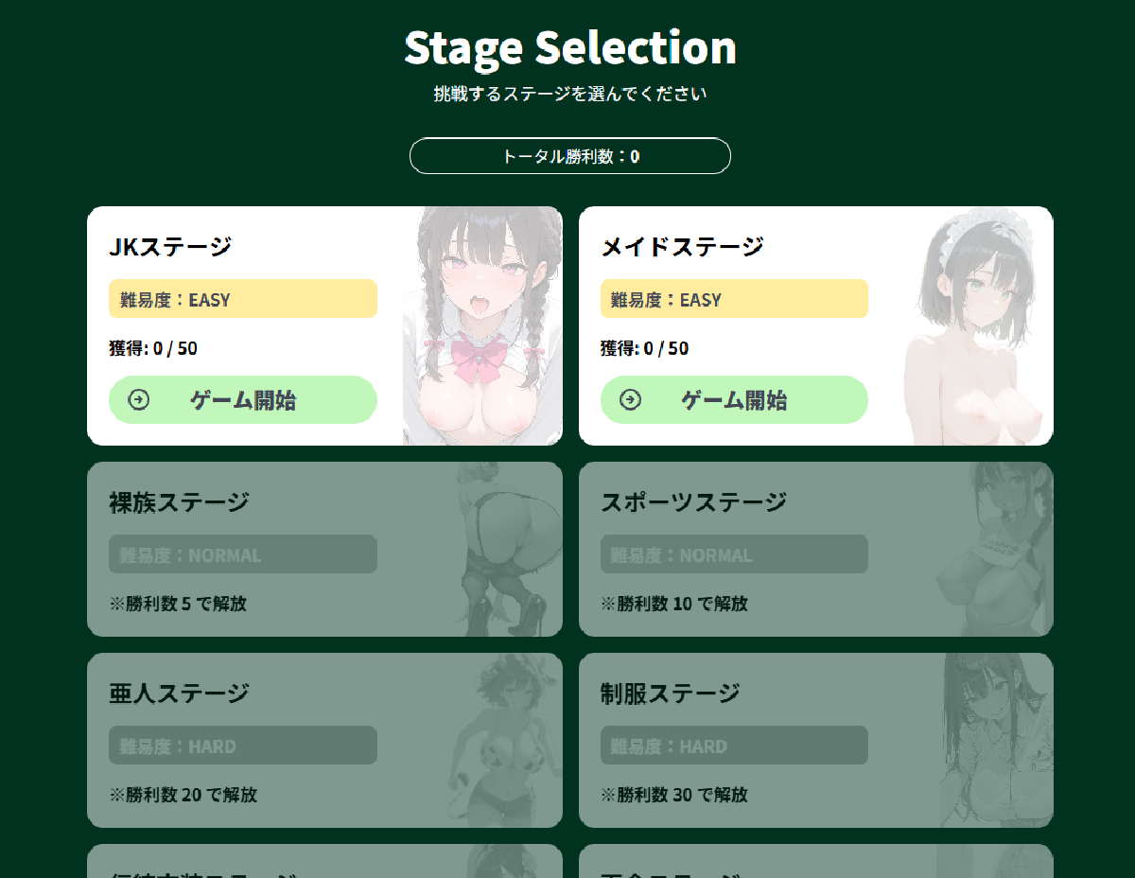Viewport: 1135px width, 878px height.
Task: Select the EASY difficulty badge on JKステージ
Action: click(x=242, y=299)
